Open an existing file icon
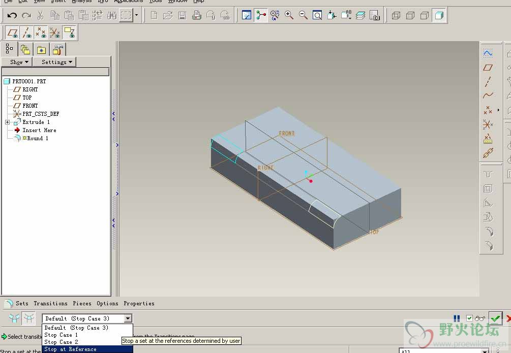The height and width of the screenshot is (353, 511). [168, 15]
